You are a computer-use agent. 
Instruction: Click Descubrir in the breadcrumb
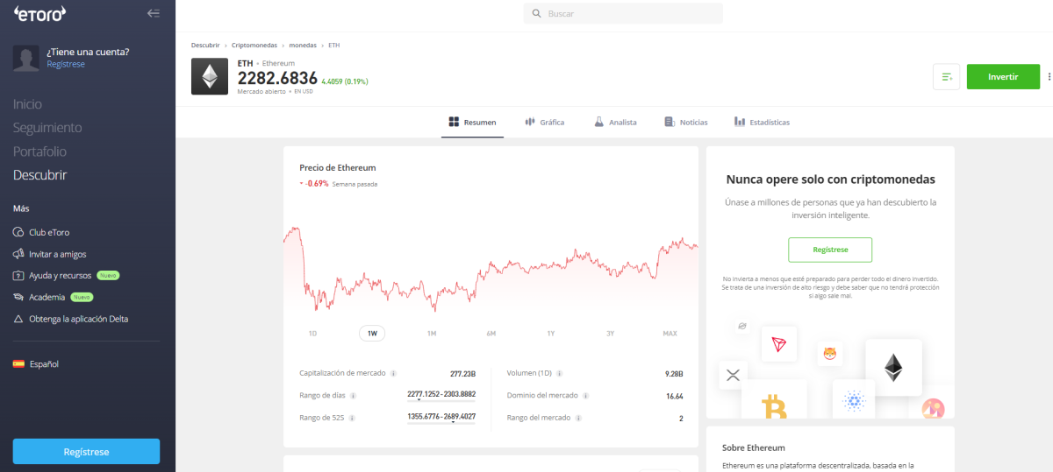205,45
